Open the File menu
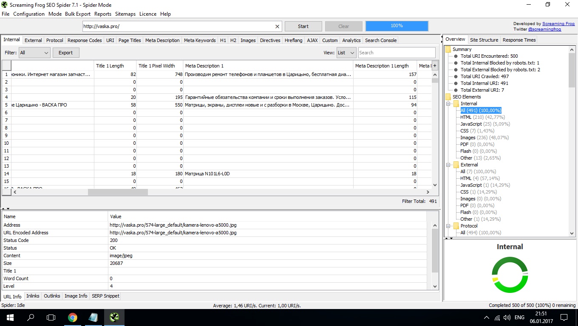This screenshot has width=578, height=326. pos(6,14)
